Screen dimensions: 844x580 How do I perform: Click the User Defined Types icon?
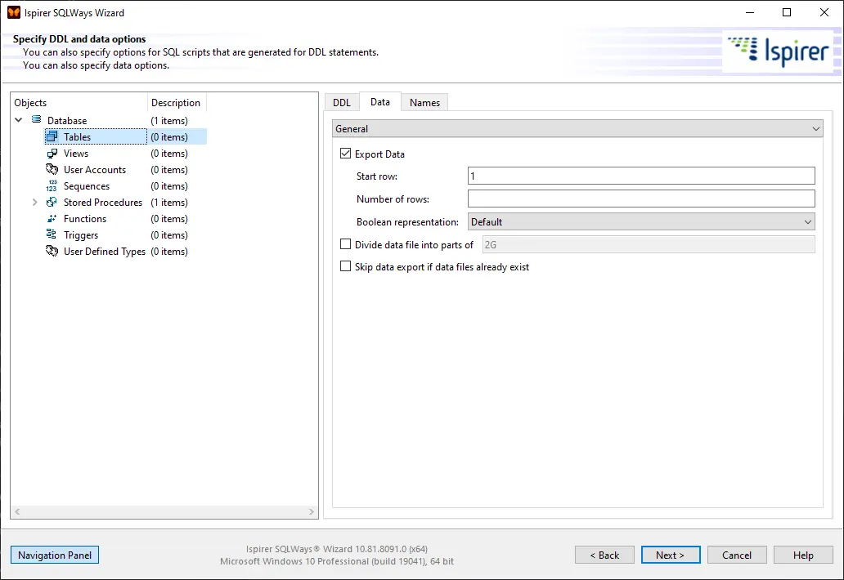tap(52, 251)
